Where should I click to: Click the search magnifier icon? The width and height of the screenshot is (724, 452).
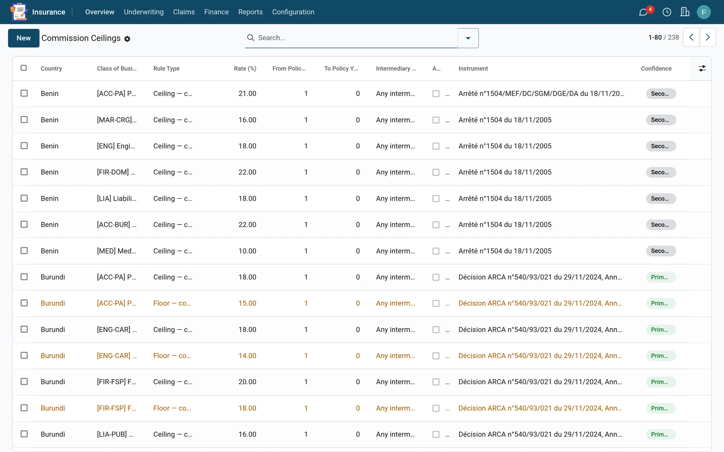(250, 38)
